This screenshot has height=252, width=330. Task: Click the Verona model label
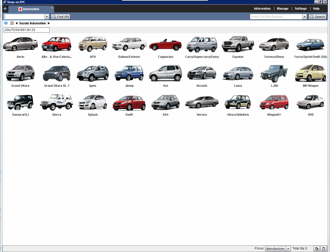[x=202, y=115]
